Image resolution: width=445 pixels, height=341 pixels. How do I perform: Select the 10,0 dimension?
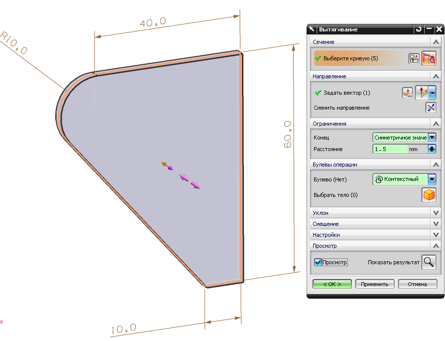[123, 329]
